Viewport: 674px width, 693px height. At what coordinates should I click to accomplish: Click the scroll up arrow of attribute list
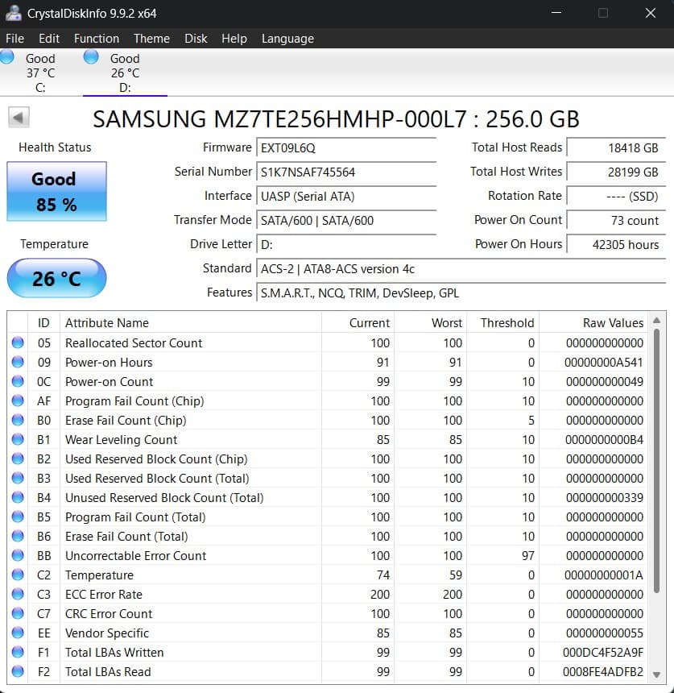[657, 321]
